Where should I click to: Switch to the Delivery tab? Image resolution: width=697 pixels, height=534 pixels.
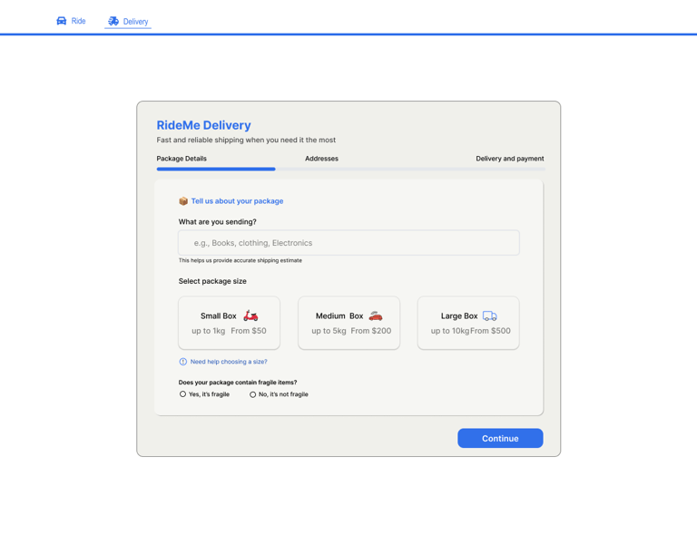[128, 22]
